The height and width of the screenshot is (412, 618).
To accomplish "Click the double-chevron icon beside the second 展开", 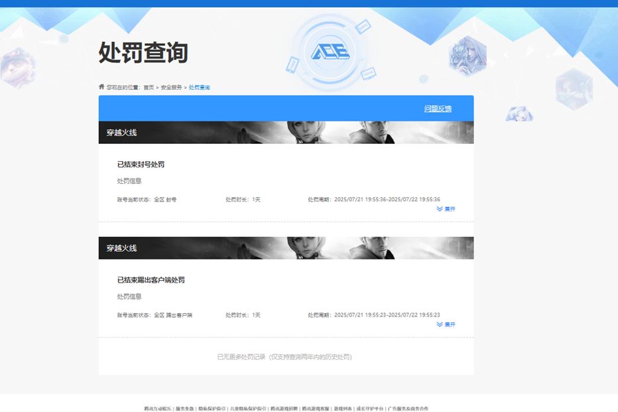I will [439, 324].
